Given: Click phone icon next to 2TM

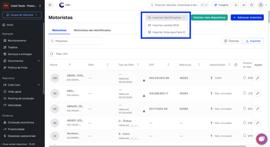Looking at the screenshot, I should (x=244, y=78).
